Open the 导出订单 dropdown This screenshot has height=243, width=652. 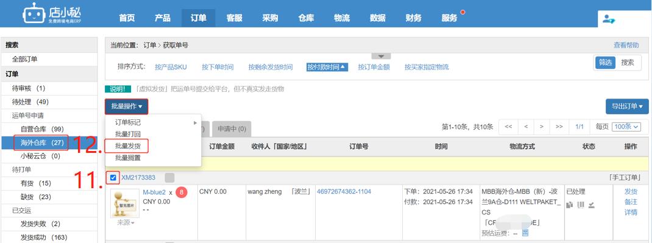pos(627,106)
